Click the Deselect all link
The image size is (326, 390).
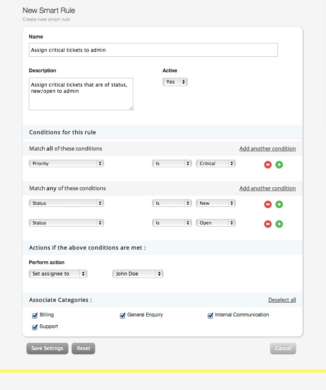click(x=282, y=300)
